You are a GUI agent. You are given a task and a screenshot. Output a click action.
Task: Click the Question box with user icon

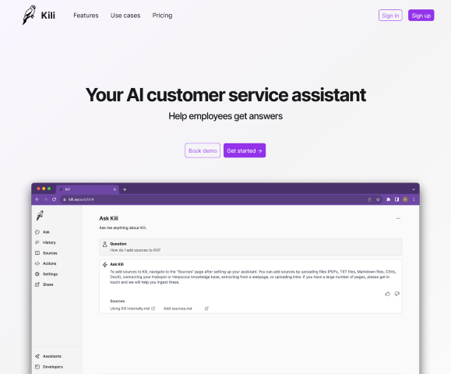(251, 247)
